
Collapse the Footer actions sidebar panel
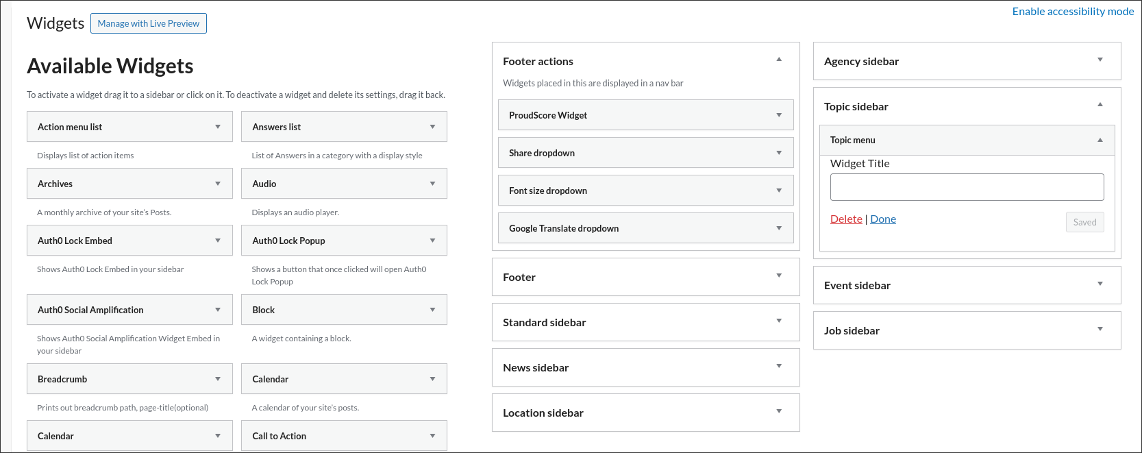tap(779, 60)
